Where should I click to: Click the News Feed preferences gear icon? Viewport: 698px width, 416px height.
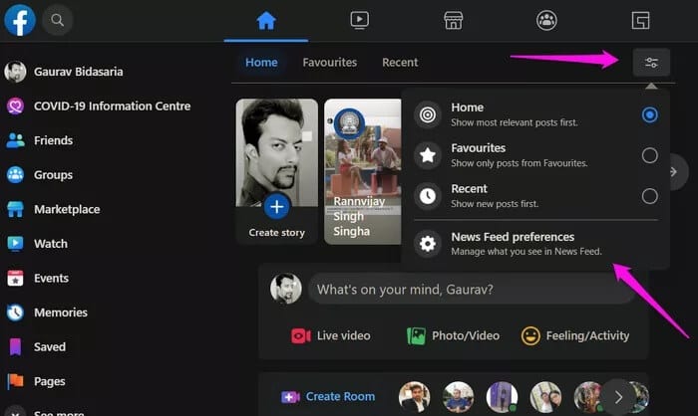point(428,244)
